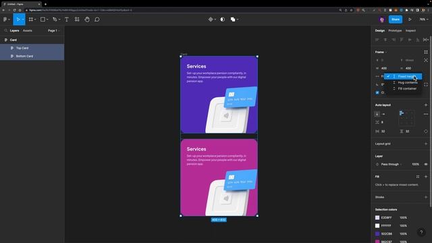The image size is (432, 243).
Task: Open the Help question mark button
Action: (x=421, y=232)
